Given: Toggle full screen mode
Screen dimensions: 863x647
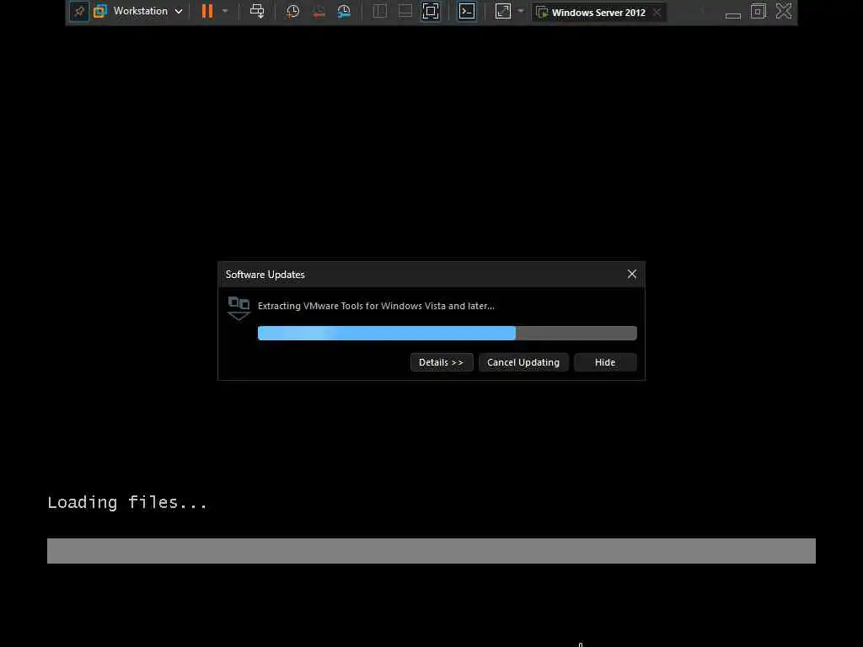Looking at the screenshot, I should click(x=431, y=11).
